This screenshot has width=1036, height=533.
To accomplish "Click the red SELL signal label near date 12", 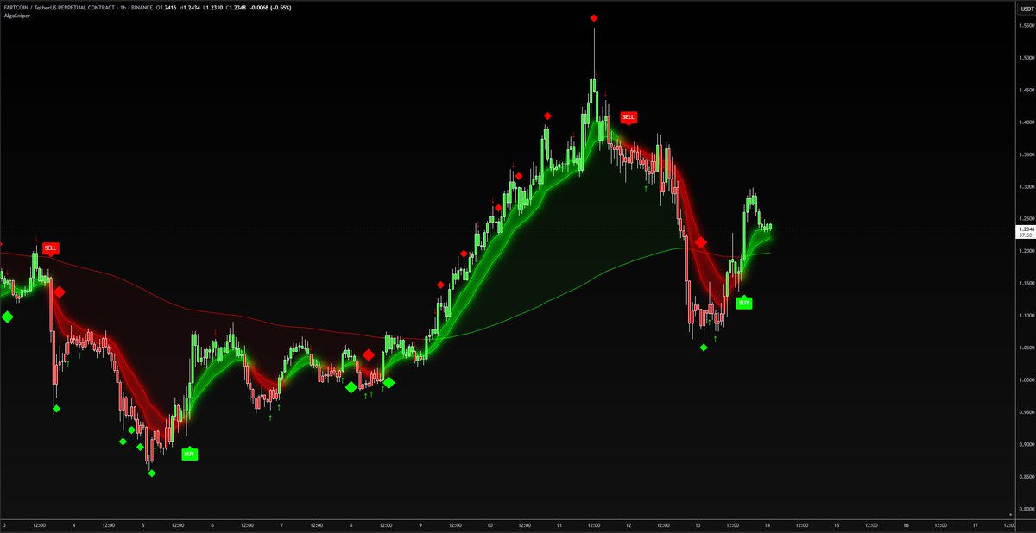I will click(629, 116).
